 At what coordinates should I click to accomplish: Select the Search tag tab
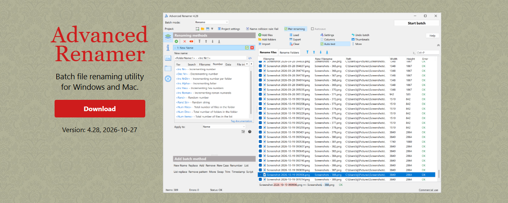191,64
